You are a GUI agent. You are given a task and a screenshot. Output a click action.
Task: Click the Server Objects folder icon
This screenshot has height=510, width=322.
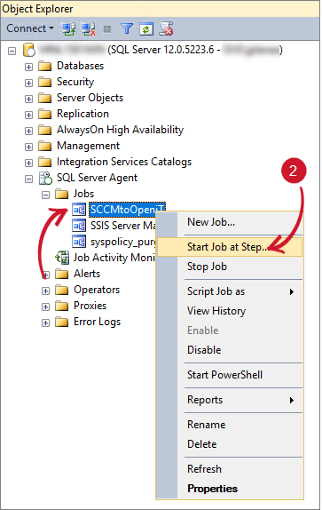click(x=44, y=98)
